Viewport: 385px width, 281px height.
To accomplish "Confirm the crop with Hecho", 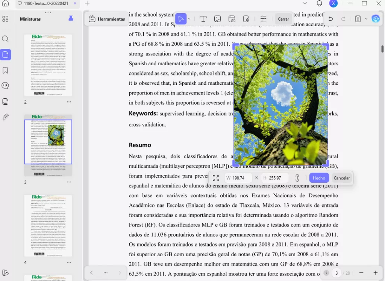I will [319, 178].
